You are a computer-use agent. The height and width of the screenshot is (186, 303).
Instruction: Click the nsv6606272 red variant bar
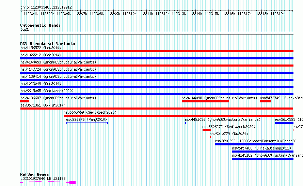click(x=207, y=130)
